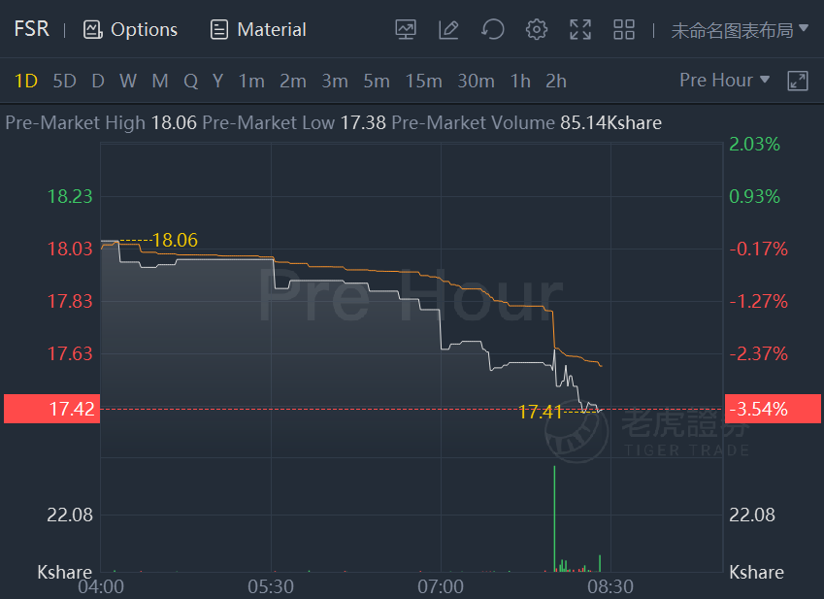Toggle fullscreen brackets icon
The image size is (824, 599).
tap(580, 29)
